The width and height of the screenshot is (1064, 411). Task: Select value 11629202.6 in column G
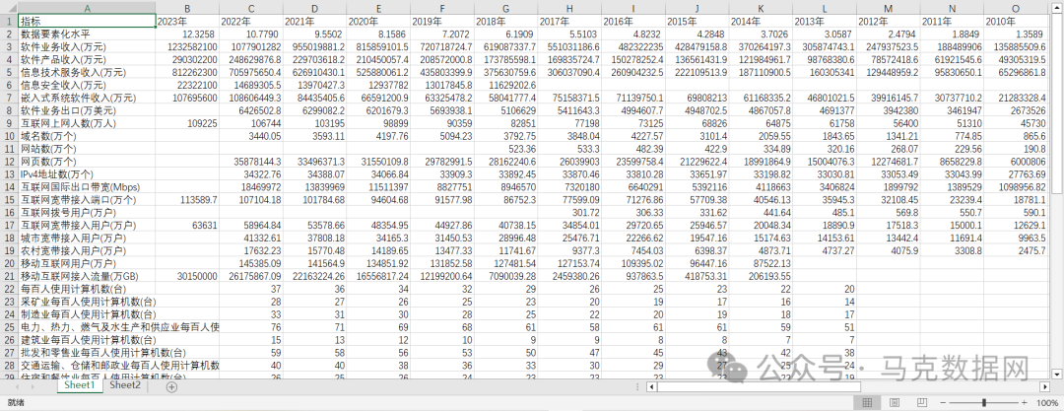coord(505,85)
